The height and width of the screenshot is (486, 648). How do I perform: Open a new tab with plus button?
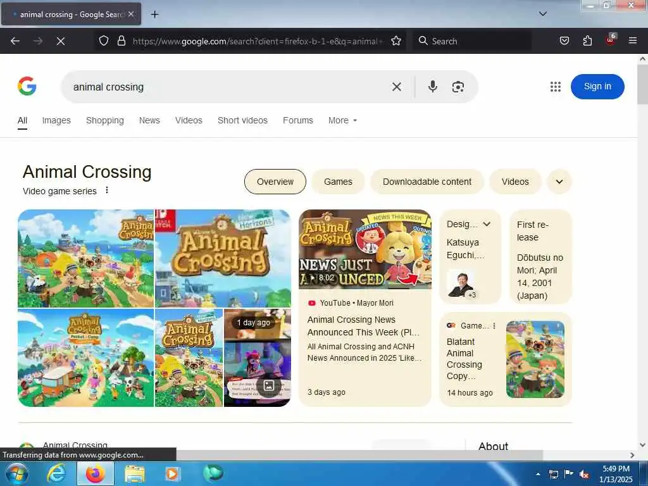pos(154,15)
